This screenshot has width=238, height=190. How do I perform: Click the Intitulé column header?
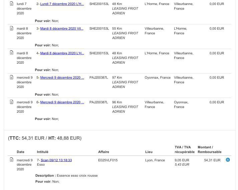[x=42, y=152]
